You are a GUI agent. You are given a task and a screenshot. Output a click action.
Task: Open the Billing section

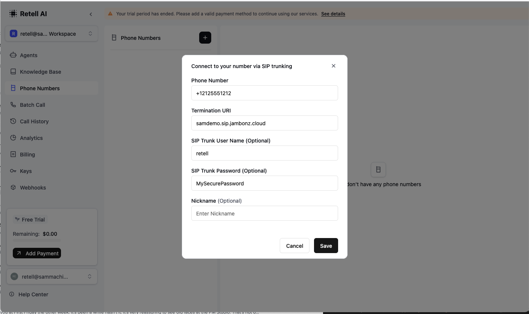click(13, 154)
